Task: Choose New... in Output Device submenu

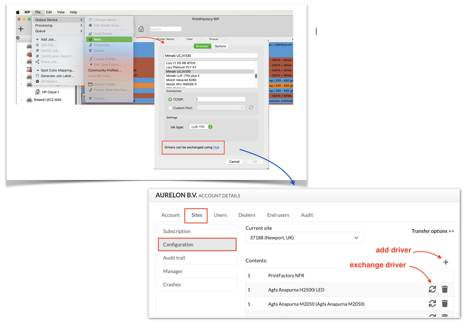Action: click(x=109, y=39)
